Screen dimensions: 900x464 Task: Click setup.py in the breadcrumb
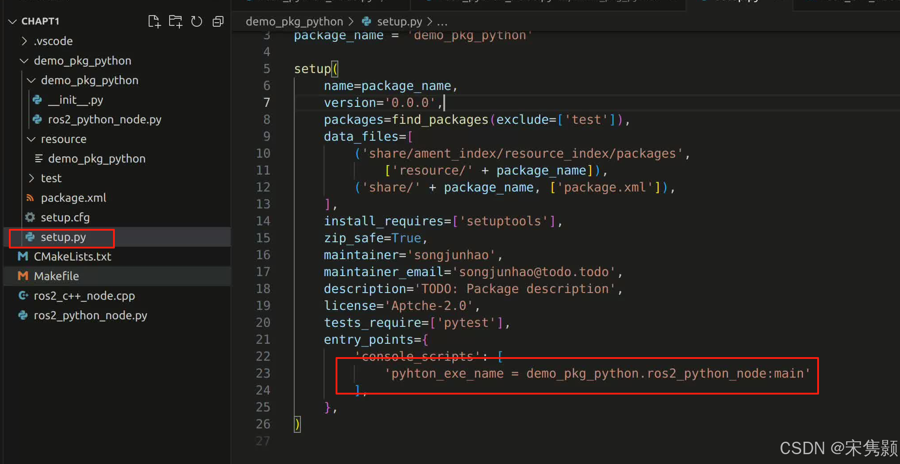[x=399, y=21]
